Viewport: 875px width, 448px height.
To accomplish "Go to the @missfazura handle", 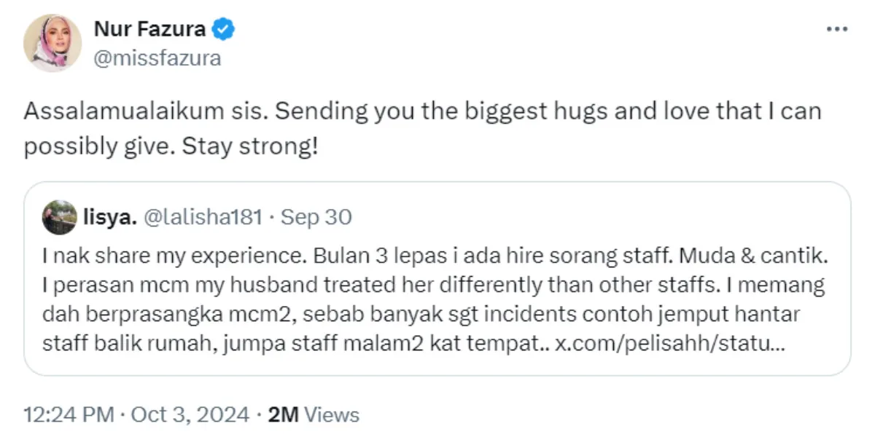I will [157, 58].
